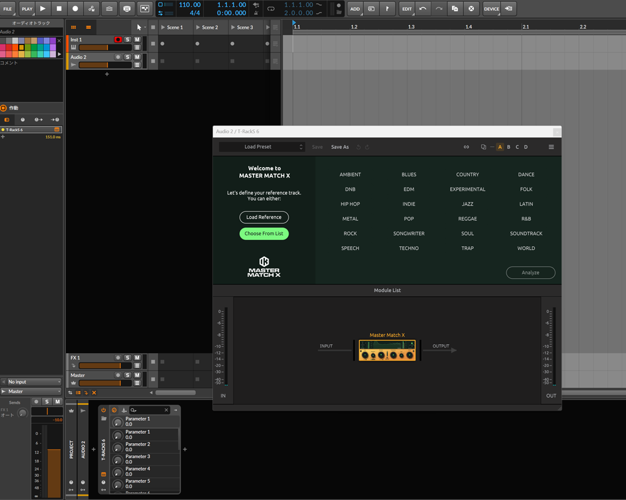Click the redo arrow in the top toolbar
Screen dimensions: 626x500
click(x=439, y=8)
